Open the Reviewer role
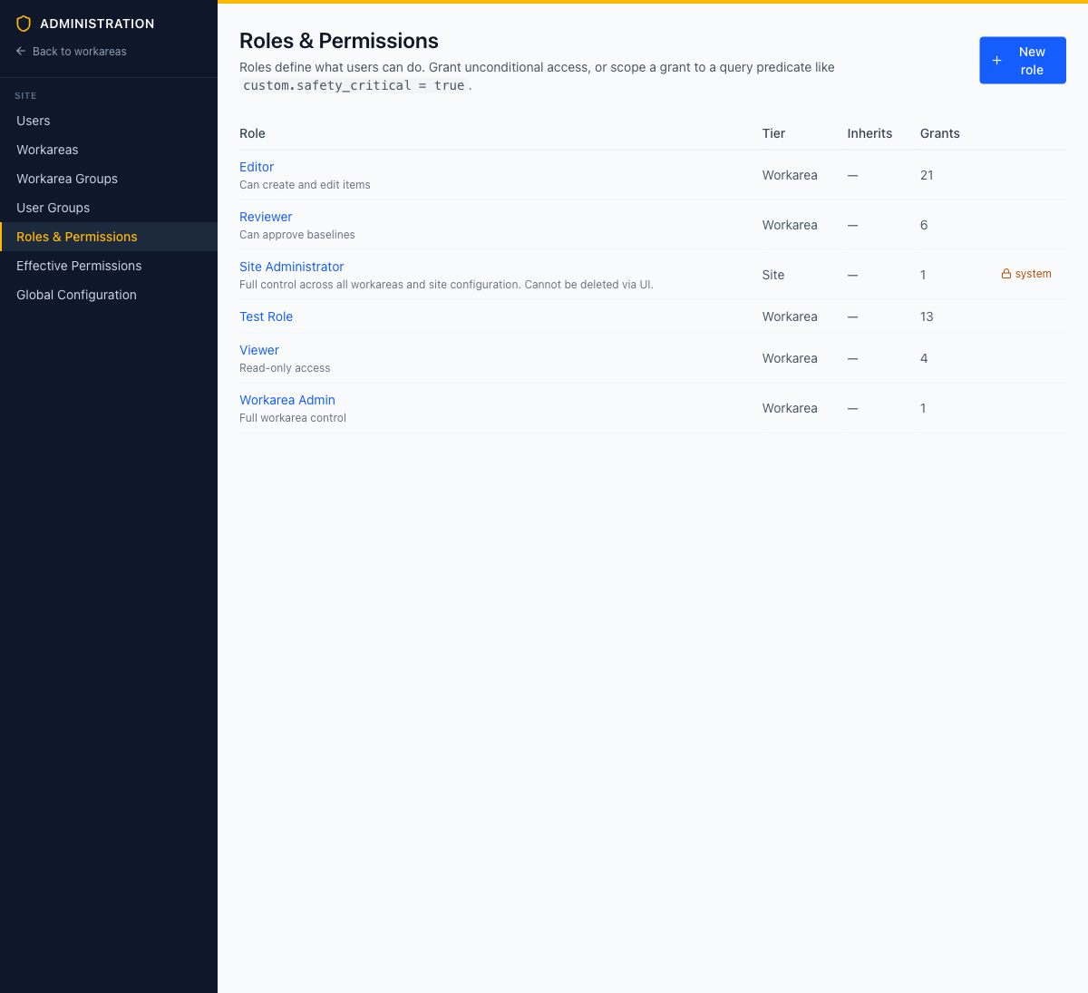 pyautogui.click(x=266, y=217)
